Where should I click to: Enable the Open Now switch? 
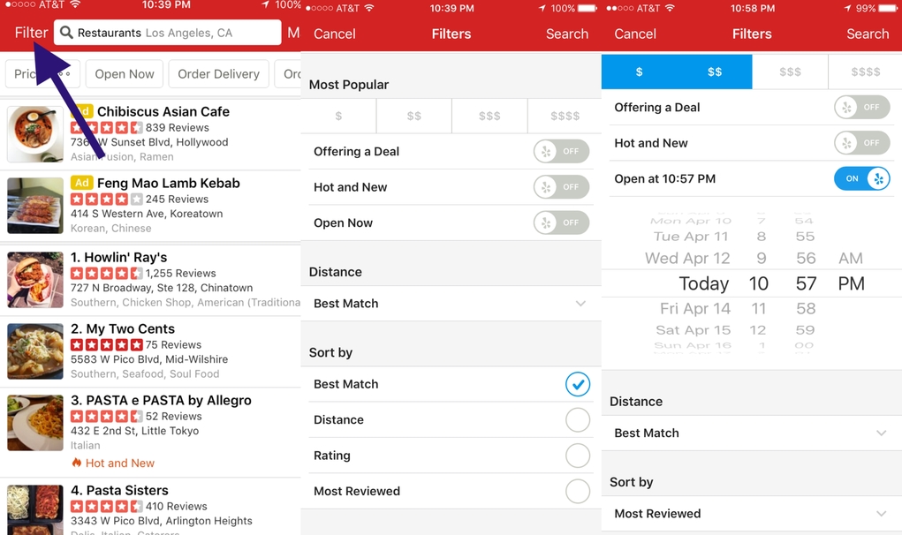tap(561, 222)
